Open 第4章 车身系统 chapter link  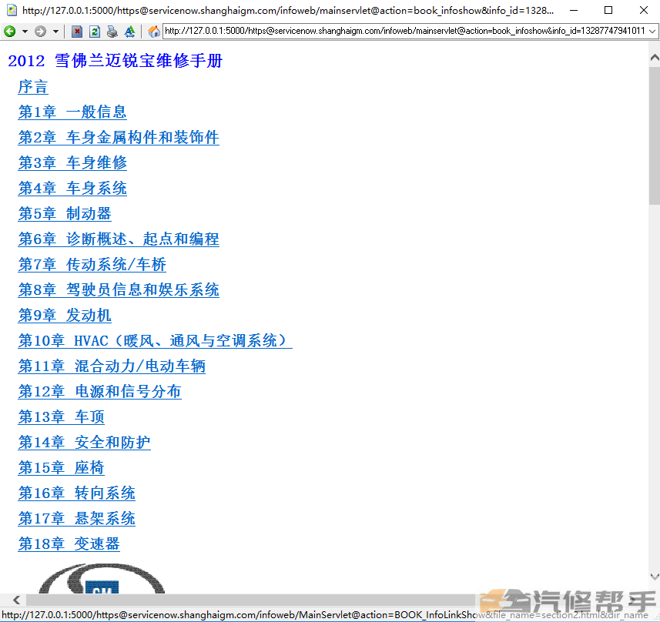72,188
